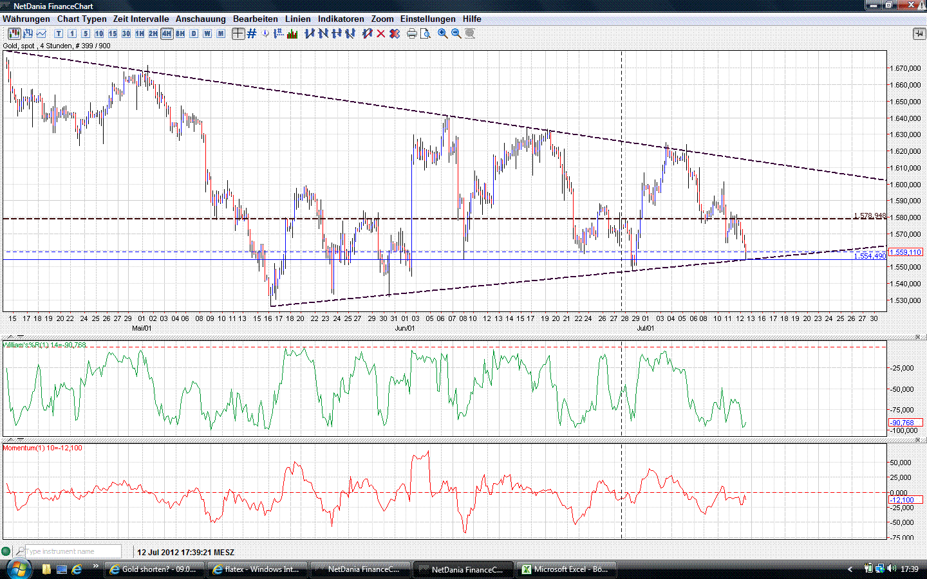Click the crosshair cursor tool icon
This screenshot has width=927, height=579.
238,33
